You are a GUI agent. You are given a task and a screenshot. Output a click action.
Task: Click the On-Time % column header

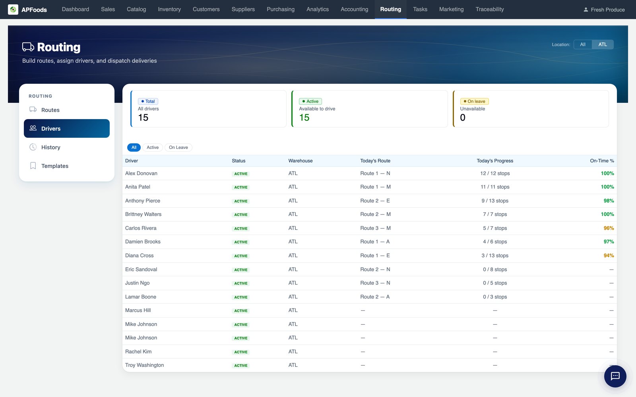(x=602, y=161)
